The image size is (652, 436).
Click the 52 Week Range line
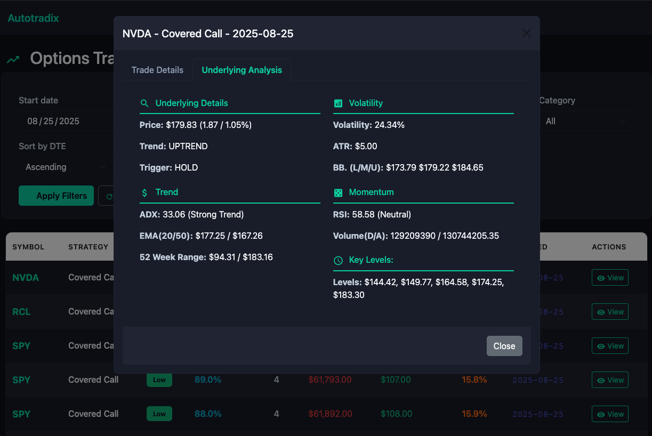click(206, 257)
